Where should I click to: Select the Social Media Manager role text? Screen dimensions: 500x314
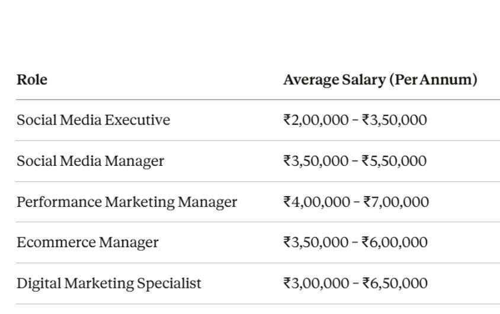pos(90,161)
